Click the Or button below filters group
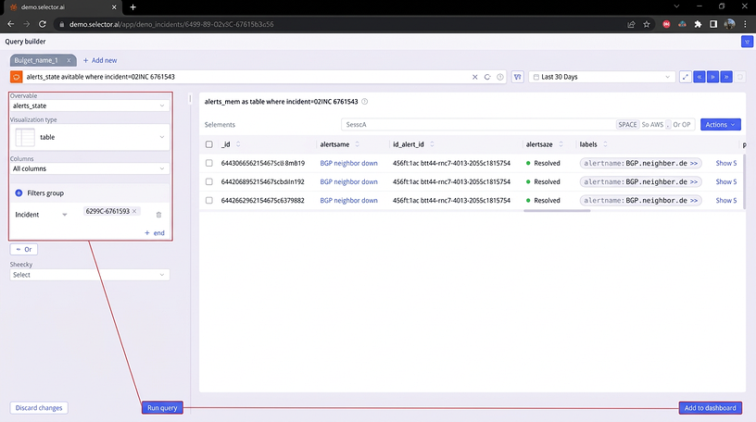 [24, 249]
